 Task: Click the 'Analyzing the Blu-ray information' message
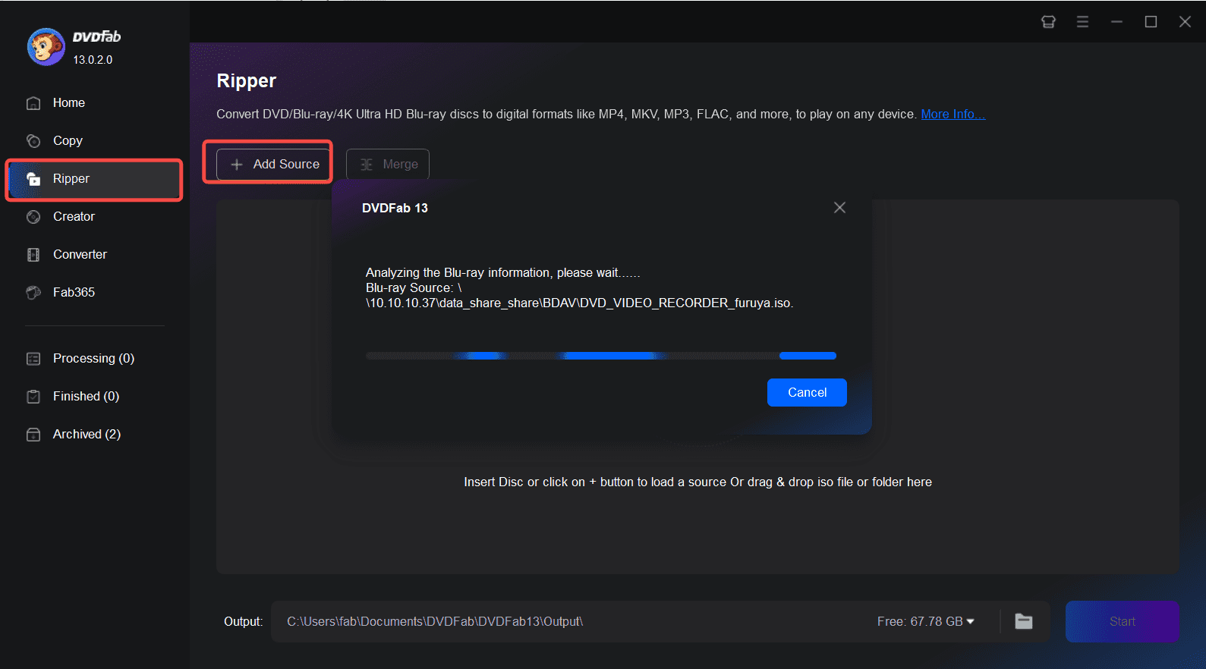(x=503, y=273)
